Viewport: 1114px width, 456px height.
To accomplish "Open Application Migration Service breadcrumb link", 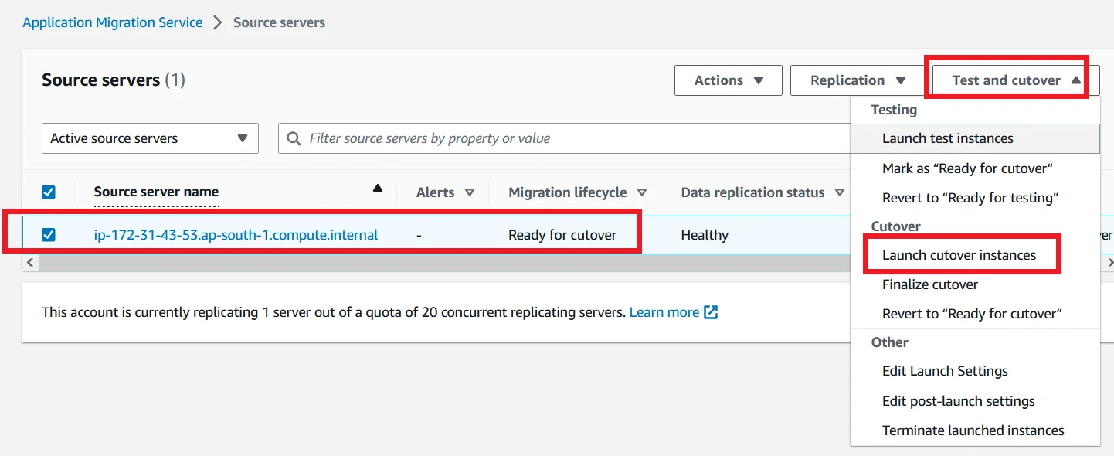I will (x=113, y=22).
